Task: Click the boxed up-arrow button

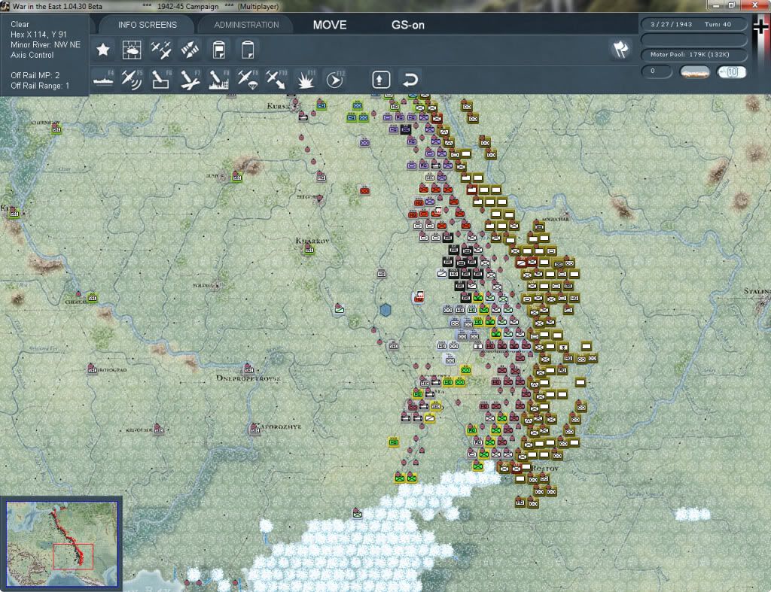Action: click(381, 80)
